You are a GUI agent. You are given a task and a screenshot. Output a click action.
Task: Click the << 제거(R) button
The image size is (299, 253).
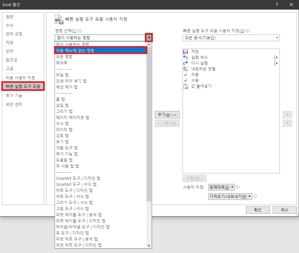click(167, 123)
